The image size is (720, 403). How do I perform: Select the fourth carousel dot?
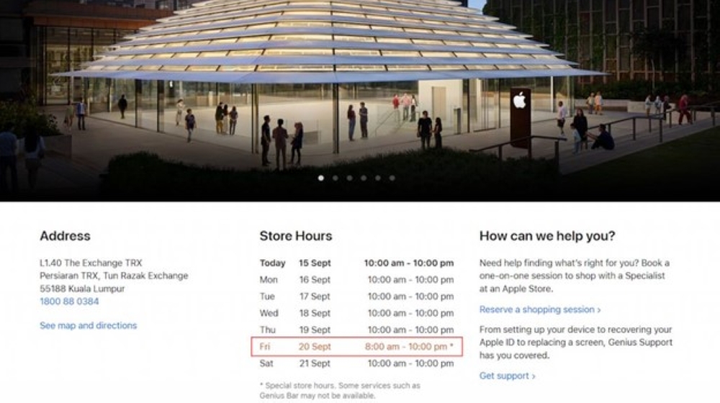364,178
